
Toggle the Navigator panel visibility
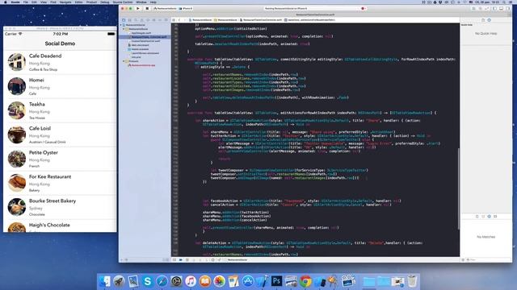pos(495,9)
